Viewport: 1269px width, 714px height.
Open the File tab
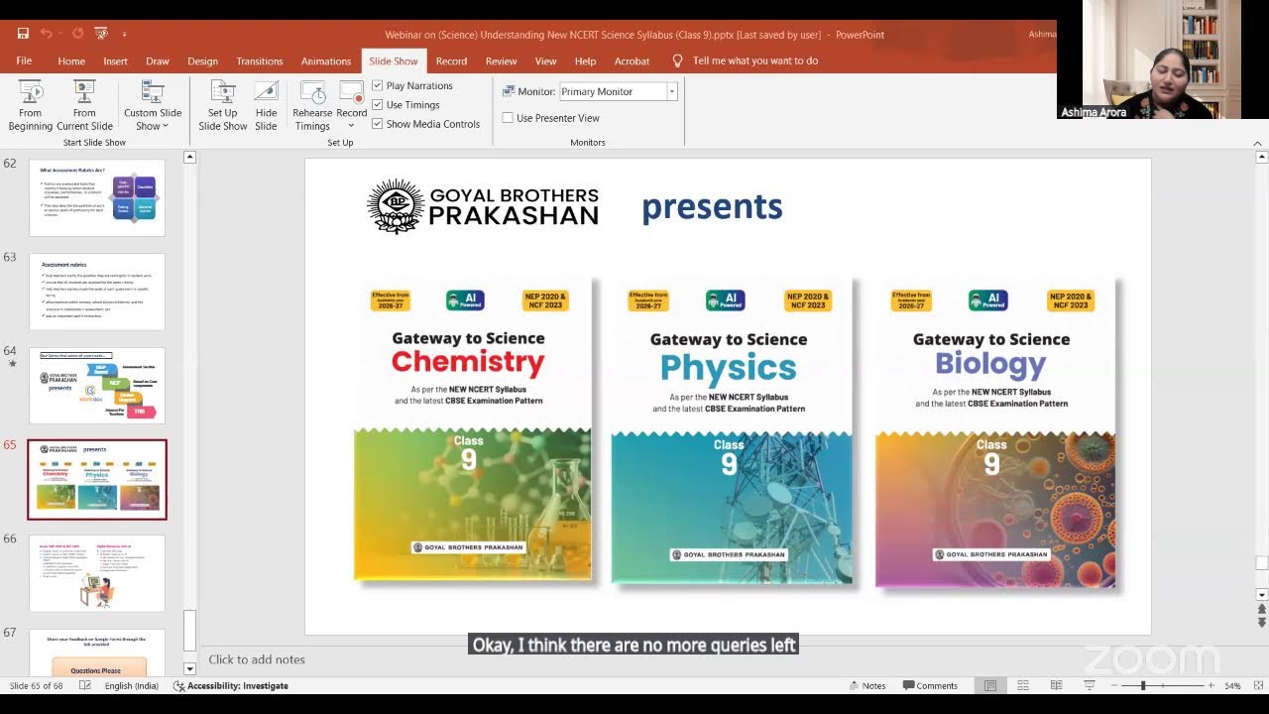coord(24,60)
